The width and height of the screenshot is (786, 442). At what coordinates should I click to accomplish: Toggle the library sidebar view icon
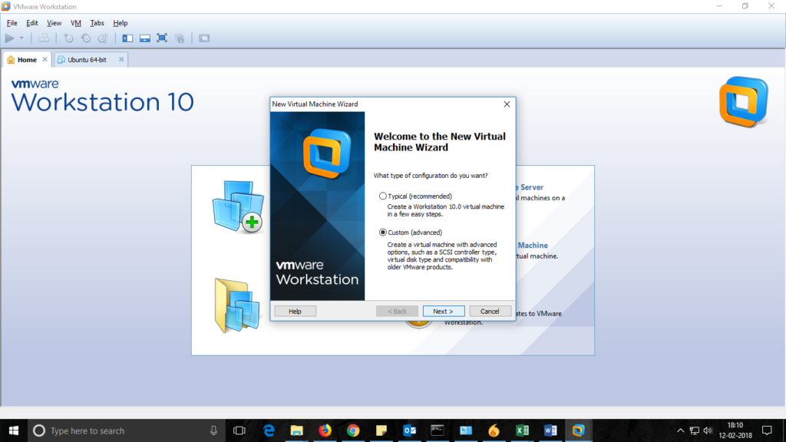click(127, 38)
